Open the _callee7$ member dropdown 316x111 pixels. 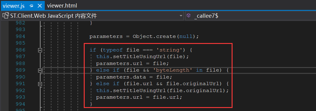(x=250, y=16)
